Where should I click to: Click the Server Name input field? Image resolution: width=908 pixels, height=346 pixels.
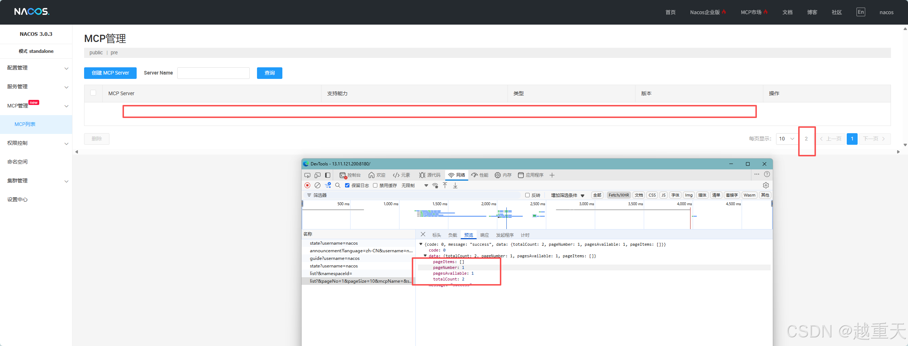[x=213, y=73]
